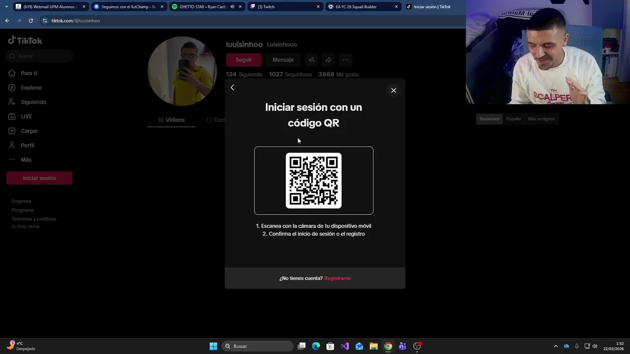
Task: Select the Más antiguos sort option
Action: 541,118
